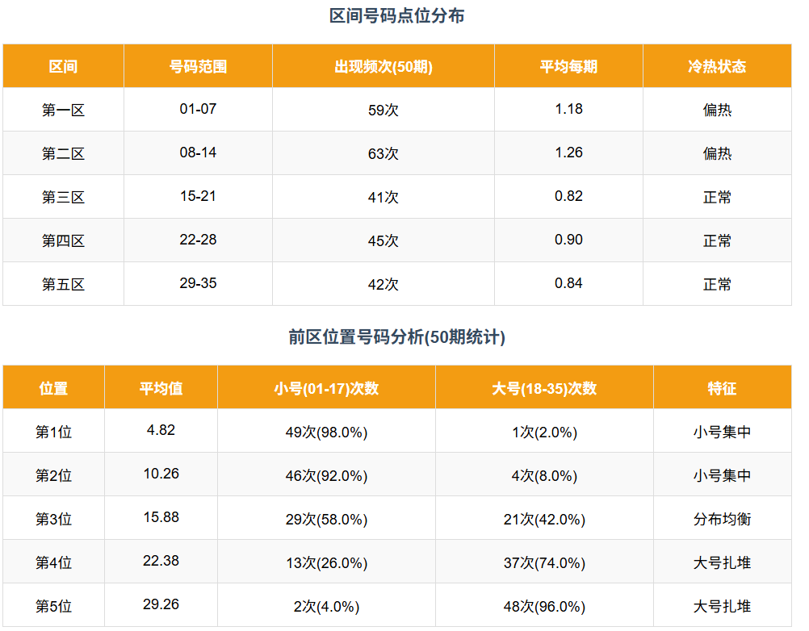
Task: Select the 第一区 row label
Action: tap(63, 110)
